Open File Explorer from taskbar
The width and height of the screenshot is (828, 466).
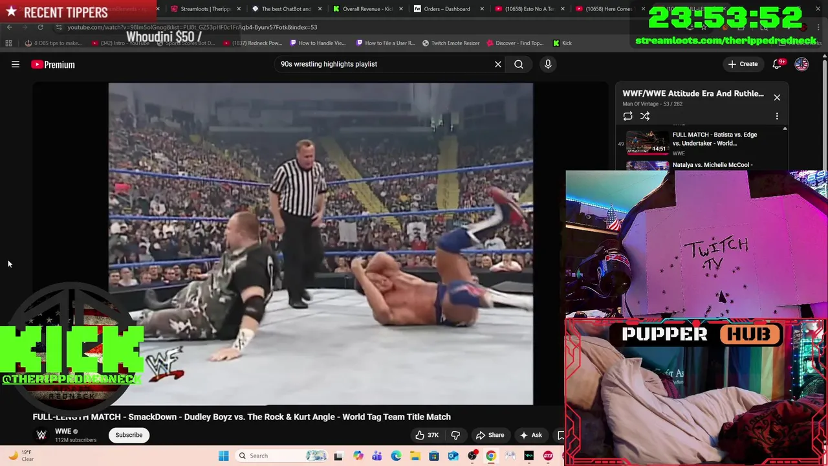pos(415,456)
